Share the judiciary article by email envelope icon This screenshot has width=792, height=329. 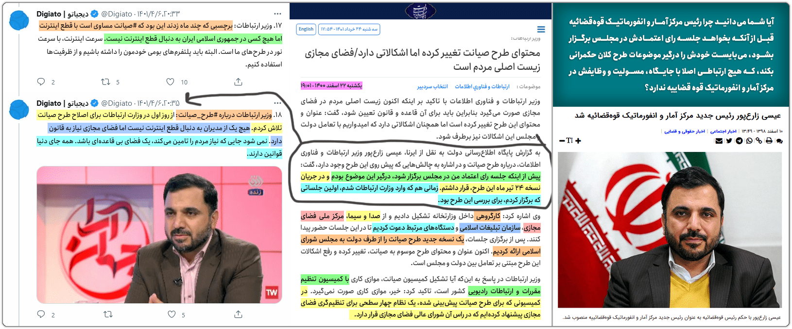pyautogui.click(x=719, y=141)
